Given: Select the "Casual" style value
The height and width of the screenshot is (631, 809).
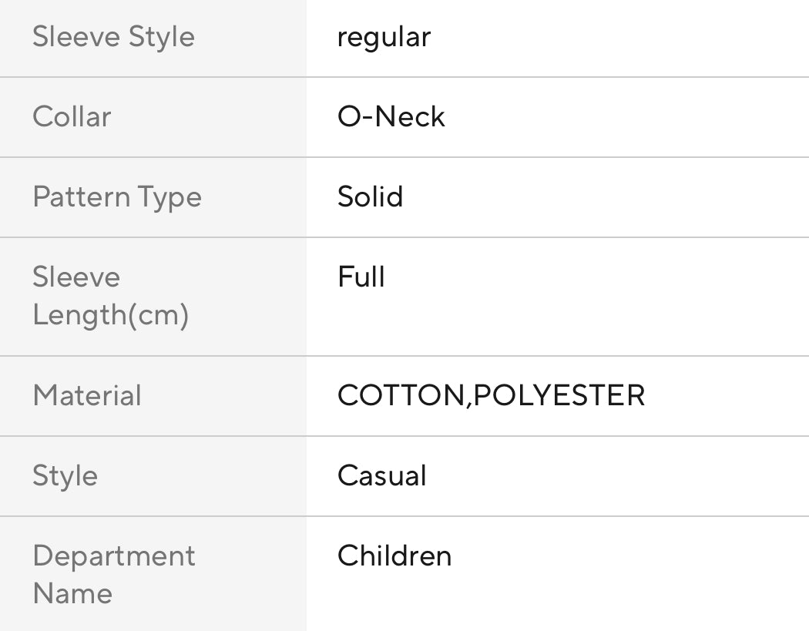Looking at the screenshot, I should pos(381,476).
